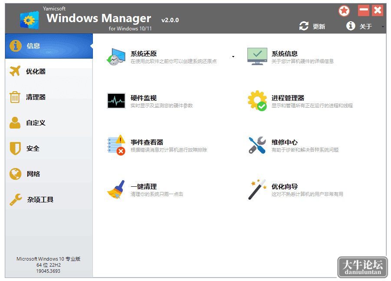
Task: Open the 事件查看器 title link
Action: pyautogui.click(x=147, y=142)
